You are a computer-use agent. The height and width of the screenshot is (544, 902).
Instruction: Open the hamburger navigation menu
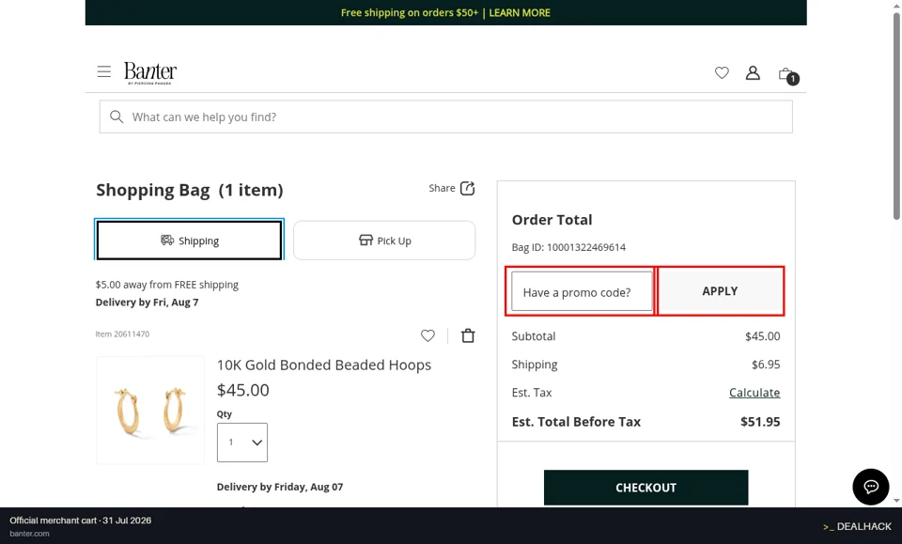pyautogui.click(x=104, y=72)
